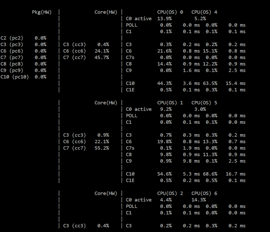Click the 19.8% C6 value

click(x=165, y=142)
